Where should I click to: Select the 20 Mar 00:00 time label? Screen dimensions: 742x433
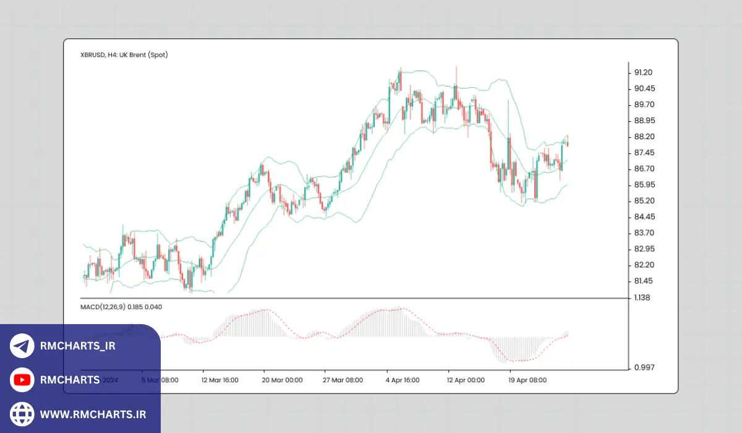283,380
